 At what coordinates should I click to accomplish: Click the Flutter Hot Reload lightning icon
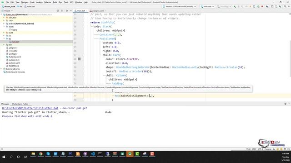(250, 7)
